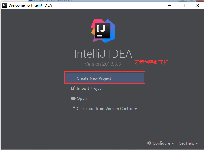204x150 pixels.
Task: Close the Welcome to IntelliJ IDEA window
Action: (197, 5)
